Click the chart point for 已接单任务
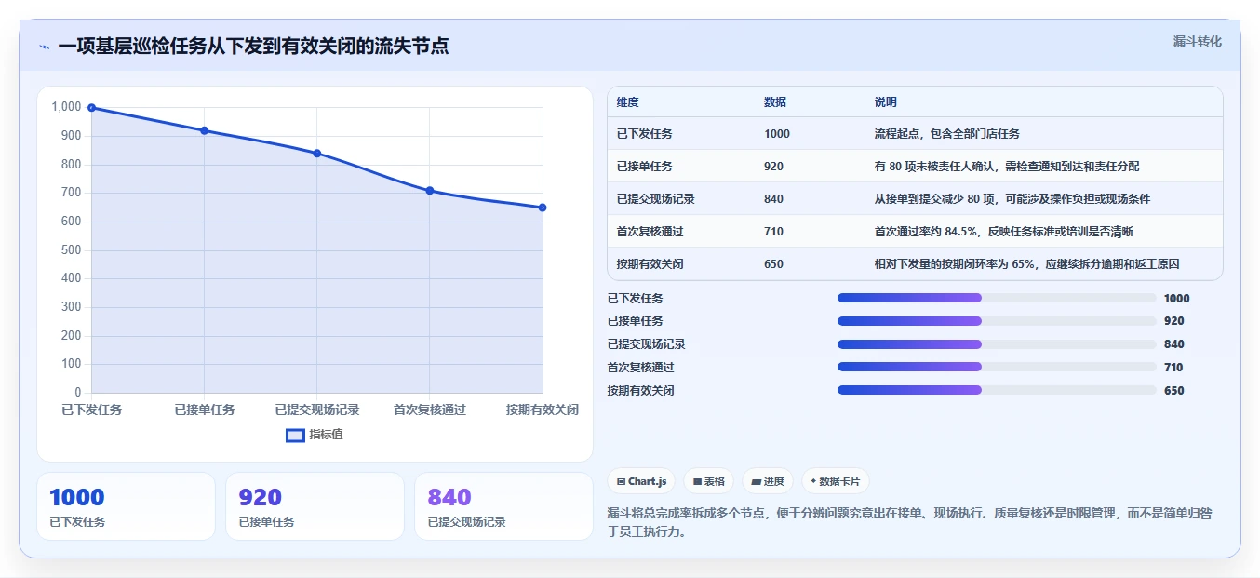 click(x=204, y=130)
